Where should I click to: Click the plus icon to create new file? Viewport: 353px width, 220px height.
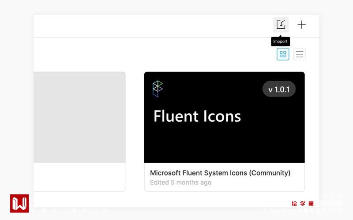[301, 25]
